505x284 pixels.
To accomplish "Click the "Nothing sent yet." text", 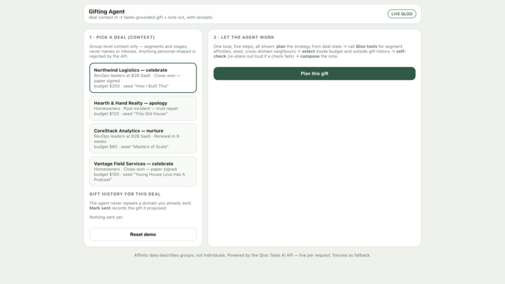I will (x=107, y=218).
